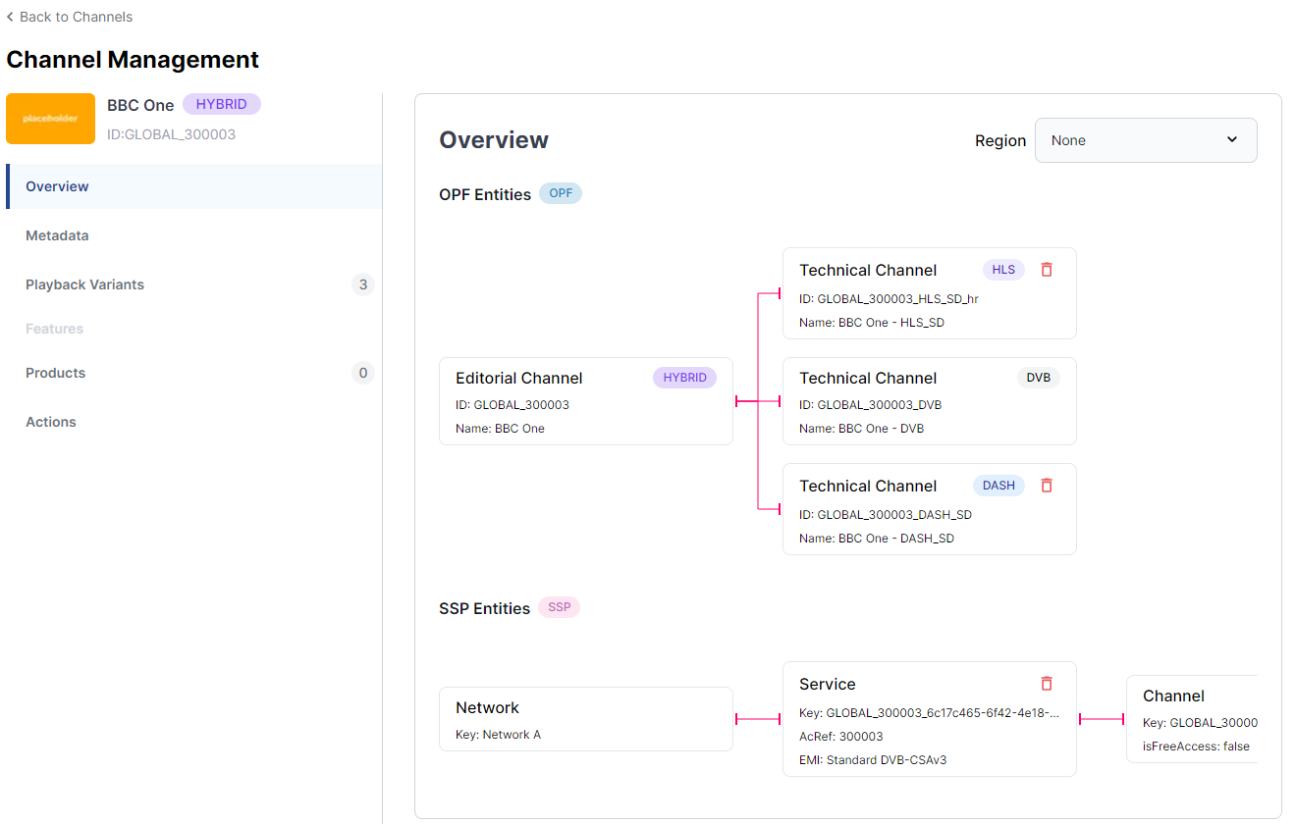
Task: Click the DASH badge on the technical channel card
Action: pos(998,485)
